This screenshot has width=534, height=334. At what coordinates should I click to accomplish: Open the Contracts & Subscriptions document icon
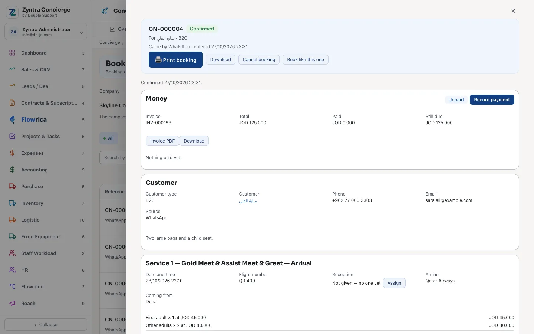12,103
